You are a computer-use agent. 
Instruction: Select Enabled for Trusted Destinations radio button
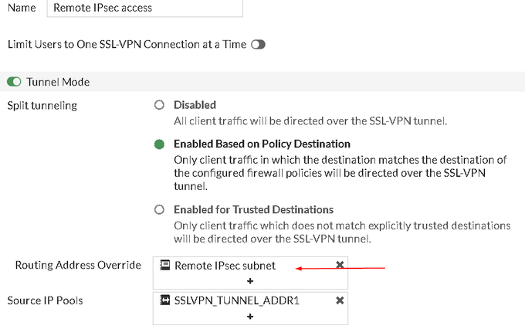(x=160, y=209)
